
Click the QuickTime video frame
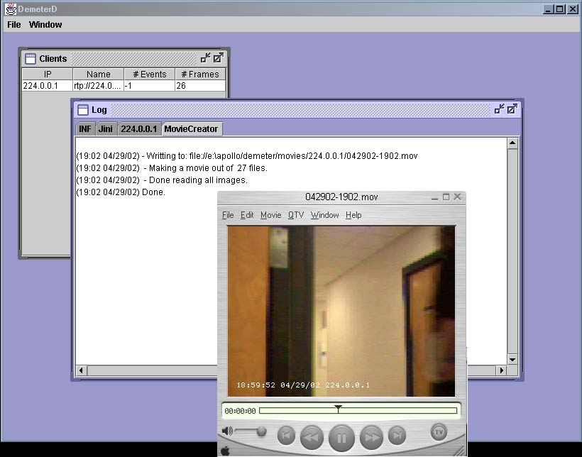[x=341, y=311]
